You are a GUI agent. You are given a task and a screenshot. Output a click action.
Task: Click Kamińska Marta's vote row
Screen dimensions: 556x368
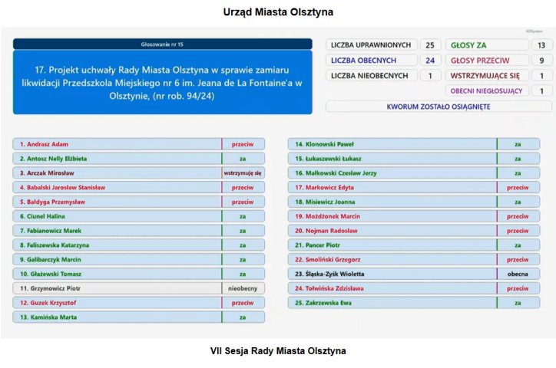pyautogui.click(x=139, y=317)
